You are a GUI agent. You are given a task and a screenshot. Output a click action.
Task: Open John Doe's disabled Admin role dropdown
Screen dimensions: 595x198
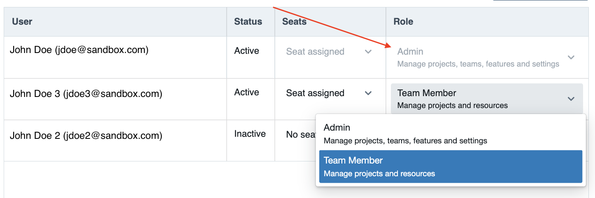(x=487, y=58)
